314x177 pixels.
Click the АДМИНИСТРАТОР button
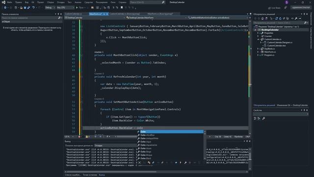(x=301, y=8)
